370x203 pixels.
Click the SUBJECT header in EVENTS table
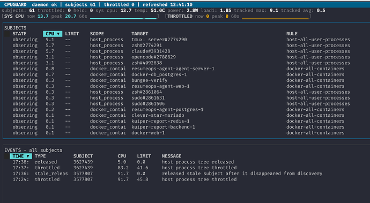(83, 156)
